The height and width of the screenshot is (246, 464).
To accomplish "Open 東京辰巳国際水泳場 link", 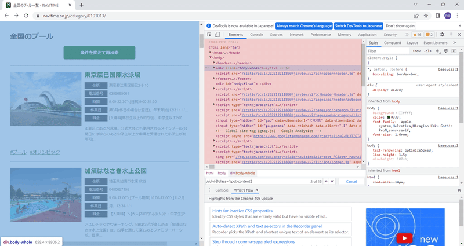I will (x=113, y=75).
